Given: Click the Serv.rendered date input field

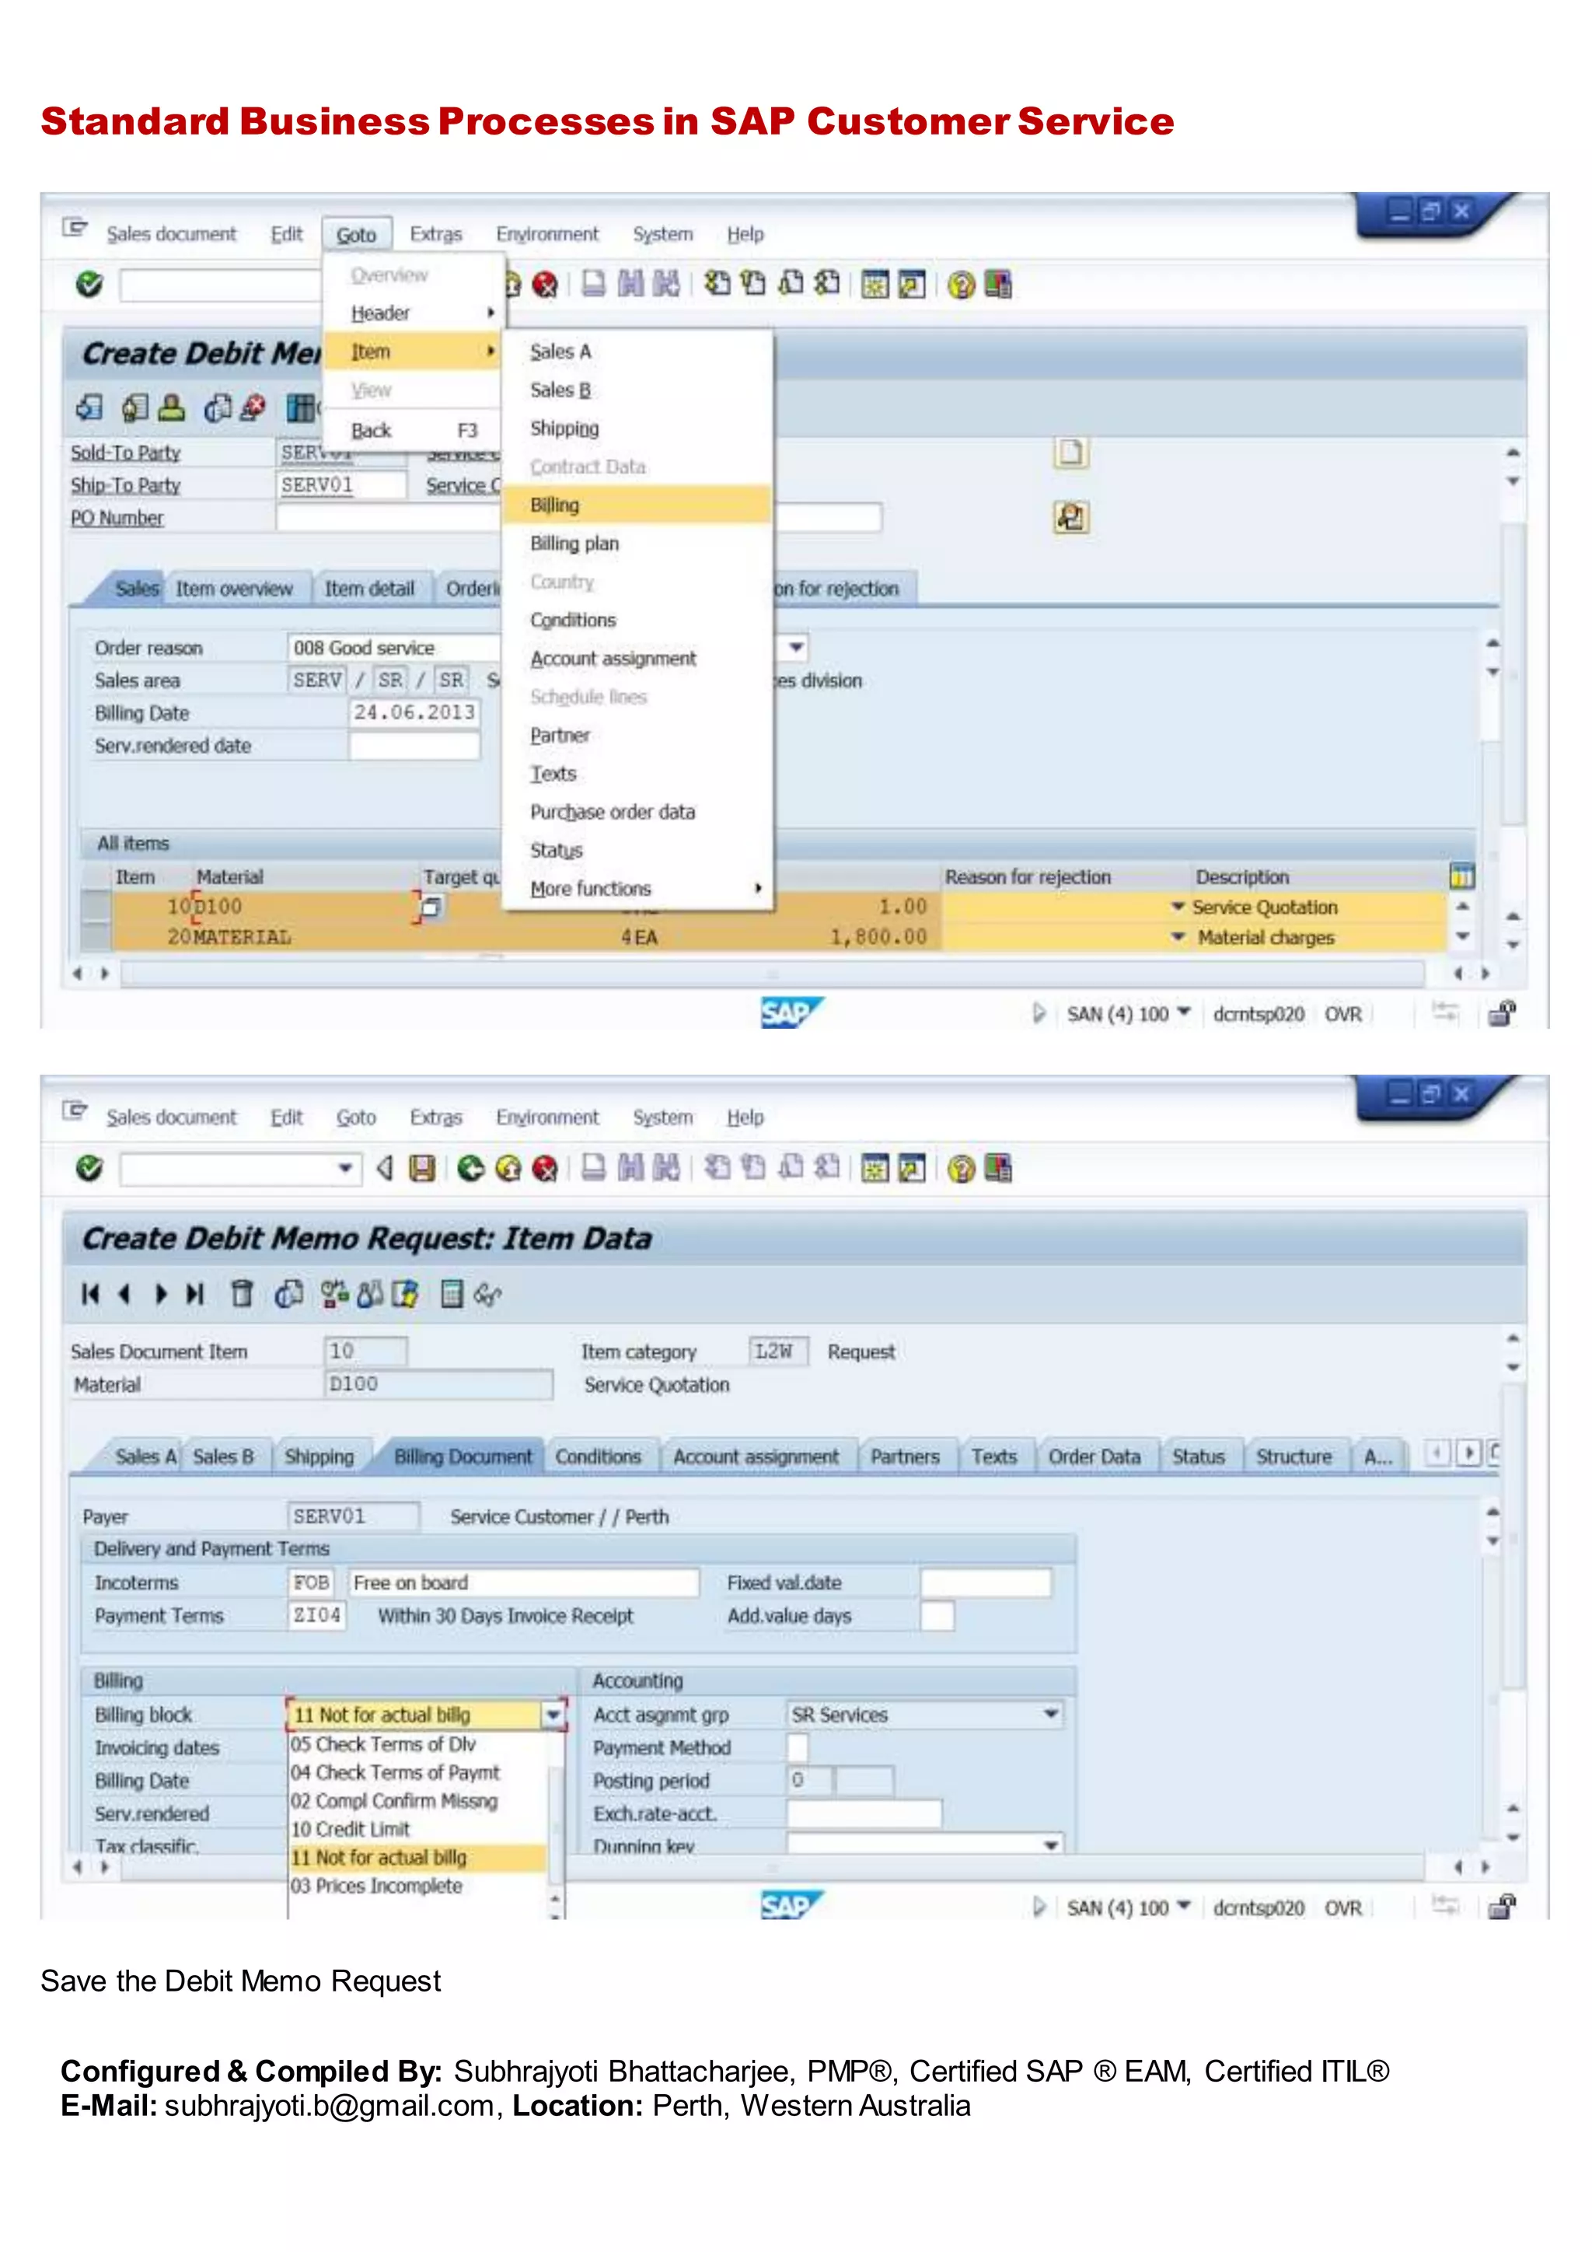Looking at the screenshot, I should pos(414,746).
